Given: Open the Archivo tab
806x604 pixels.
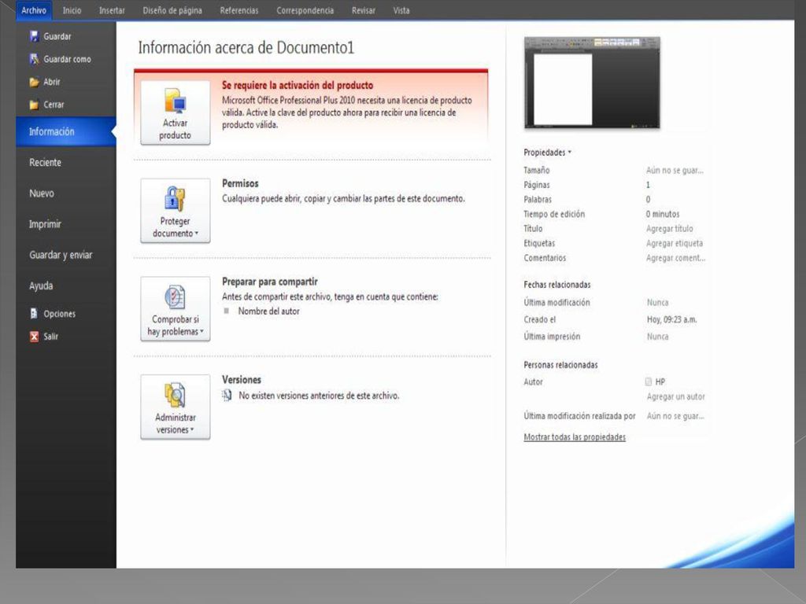Looking at the screenshot, I should [x=34, y=10].
